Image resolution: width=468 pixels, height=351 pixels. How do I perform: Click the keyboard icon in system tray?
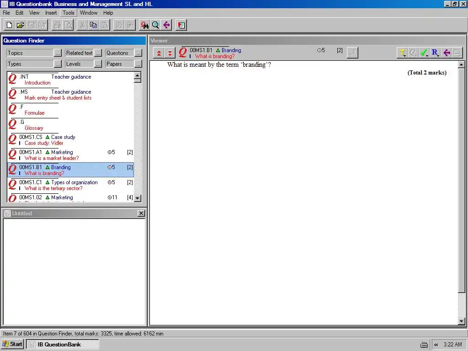tap(424, 345)
